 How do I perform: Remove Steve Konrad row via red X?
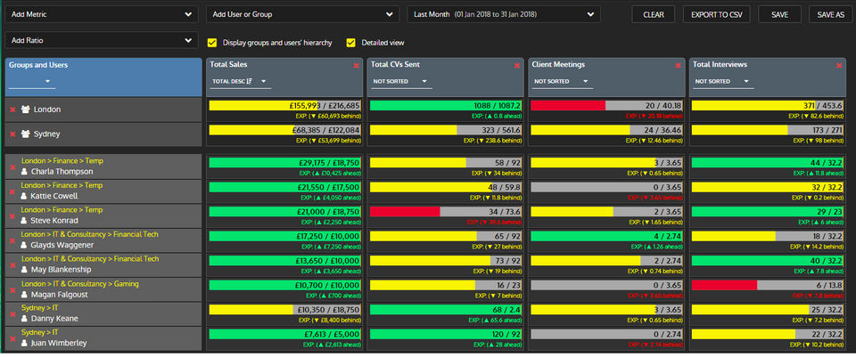(x=12, y=215)
